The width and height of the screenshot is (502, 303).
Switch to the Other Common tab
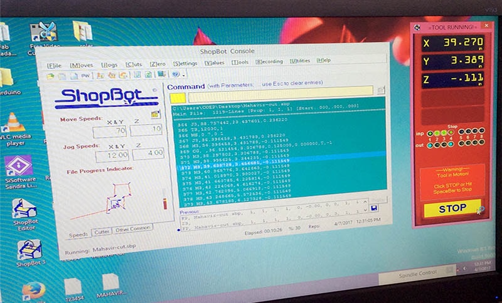pyautogui.click(x=132, y=229)
